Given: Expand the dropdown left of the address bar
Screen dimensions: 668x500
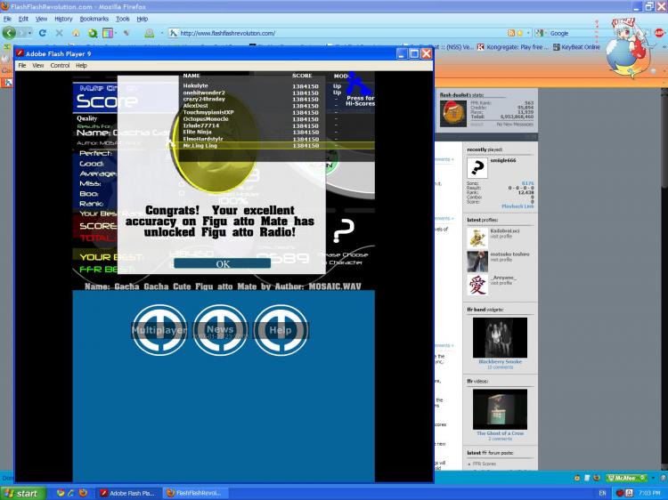Looking at the screenshot, I should [162, 33].
